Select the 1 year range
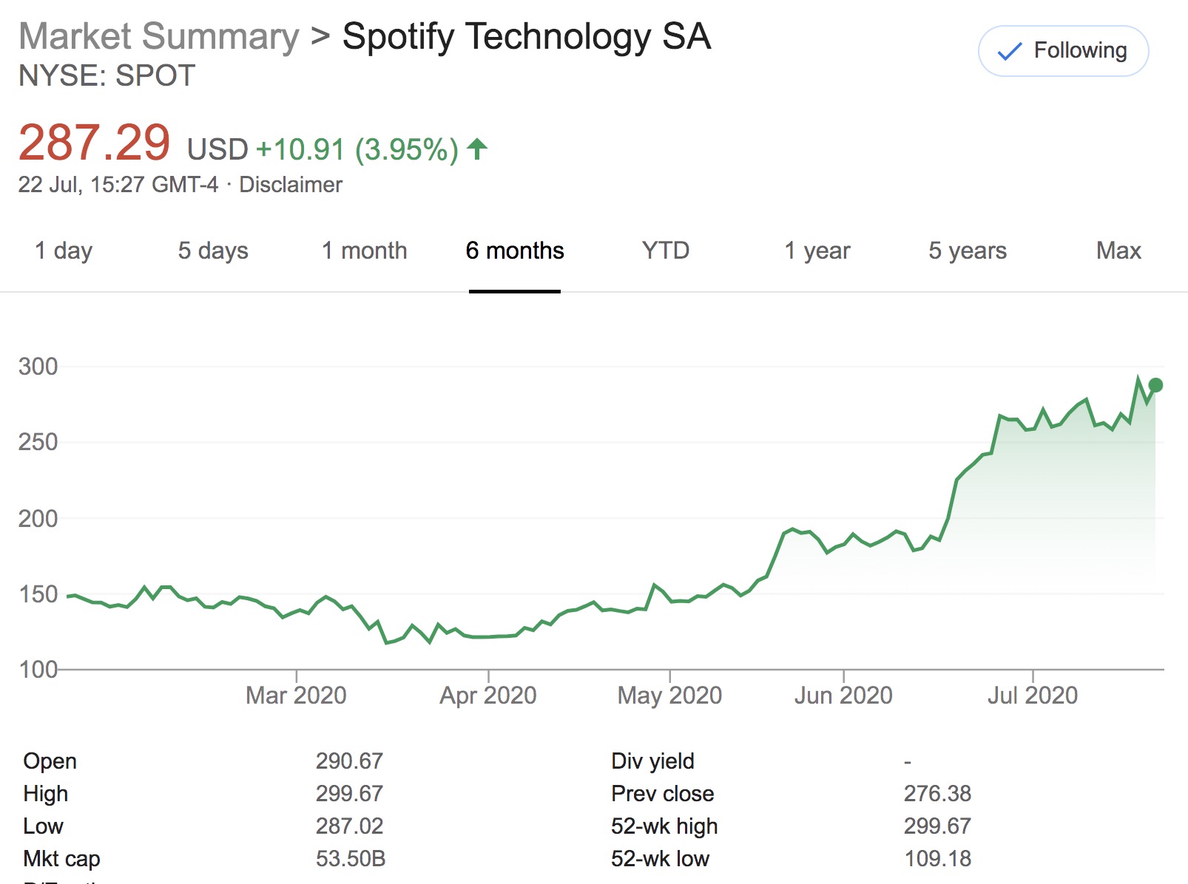Image resolution: width=1188 pixels, height=884 pixels. pos(817,251)
